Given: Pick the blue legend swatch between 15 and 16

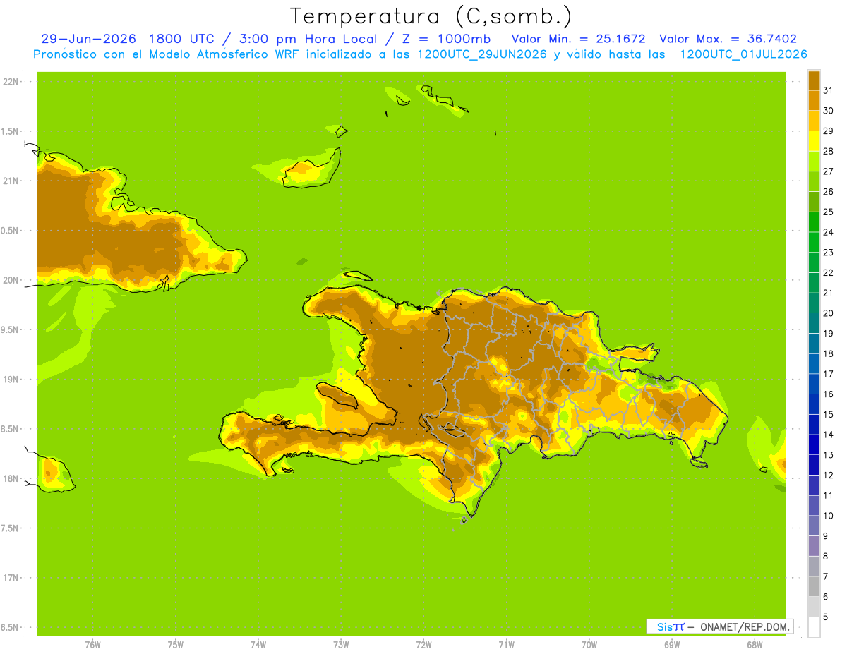Looking at the screenshot, I should tap(814, 404).
